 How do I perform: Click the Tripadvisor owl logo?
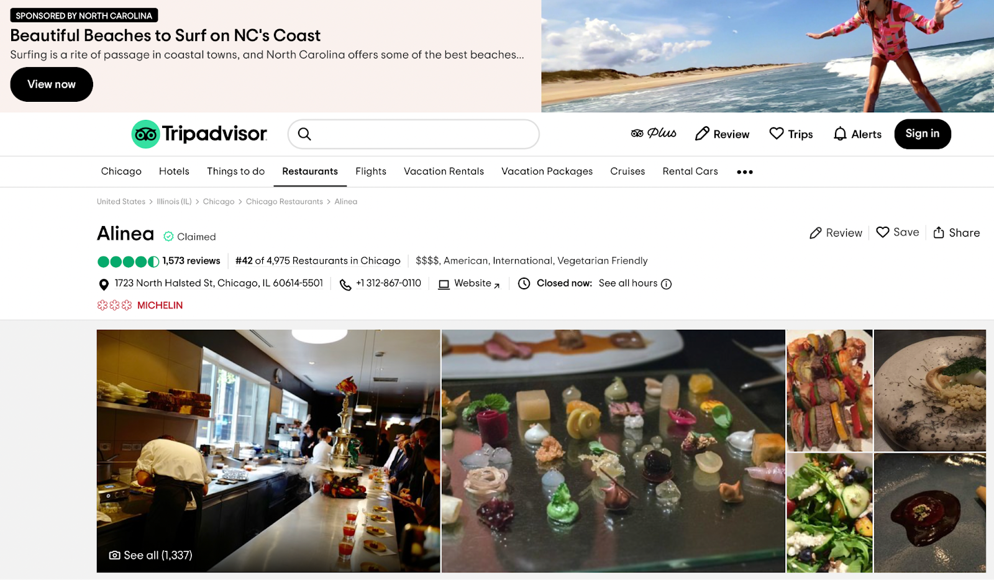(x=146, y=134)
